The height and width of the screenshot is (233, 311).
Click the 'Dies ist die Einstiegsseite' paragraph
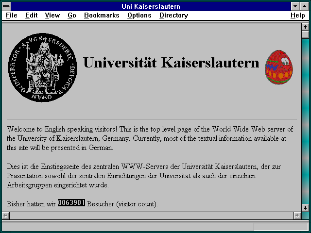144,176
